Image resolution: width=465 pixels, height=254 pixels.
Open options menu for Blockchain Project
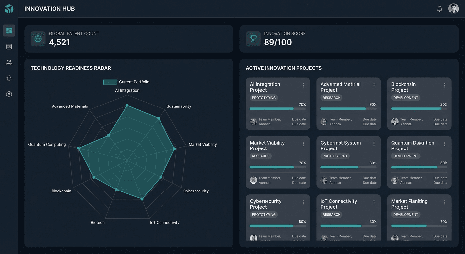click(444, 85)
